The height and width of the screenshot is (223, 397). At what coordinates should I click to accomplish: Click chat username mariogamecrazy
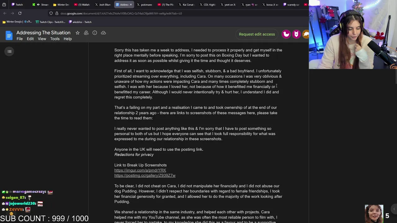point(29,192)
